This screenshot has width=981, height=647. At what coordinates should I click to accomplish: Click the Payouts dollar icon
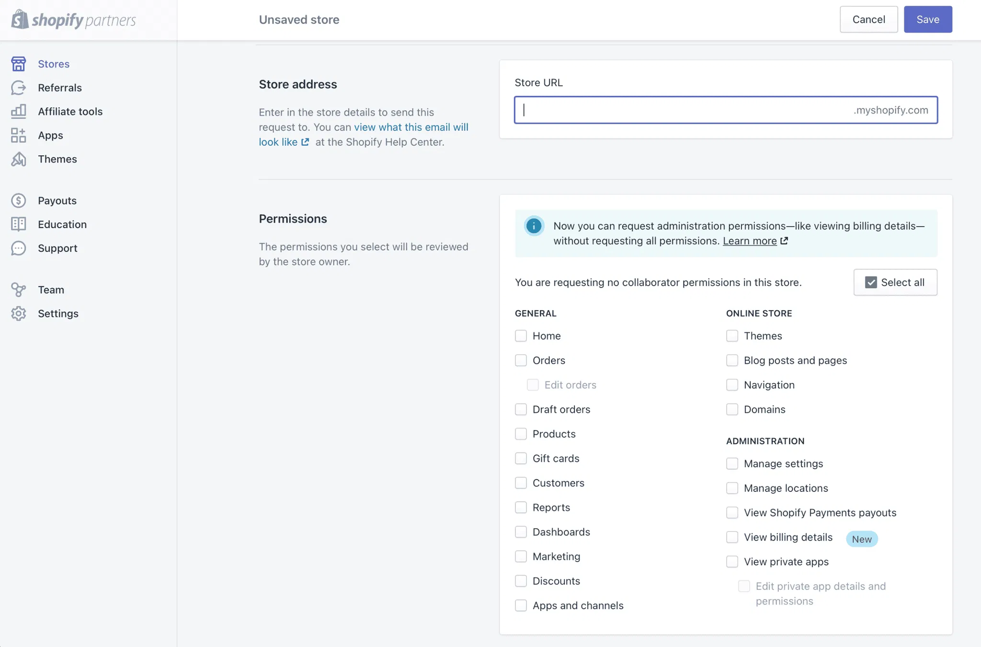coord(18,200)
